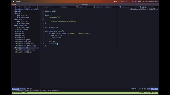
Task: Open go.mod in the file tree
Action: tap(22, 34)
